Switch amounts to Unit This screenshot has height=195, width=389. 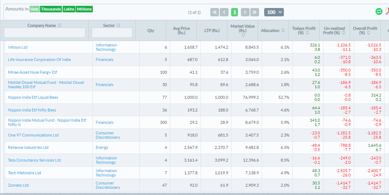(34, 9)
